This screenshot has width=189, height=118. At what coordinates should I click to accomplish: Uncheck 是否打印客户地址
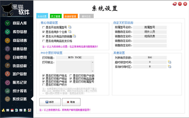click(43, 79)
